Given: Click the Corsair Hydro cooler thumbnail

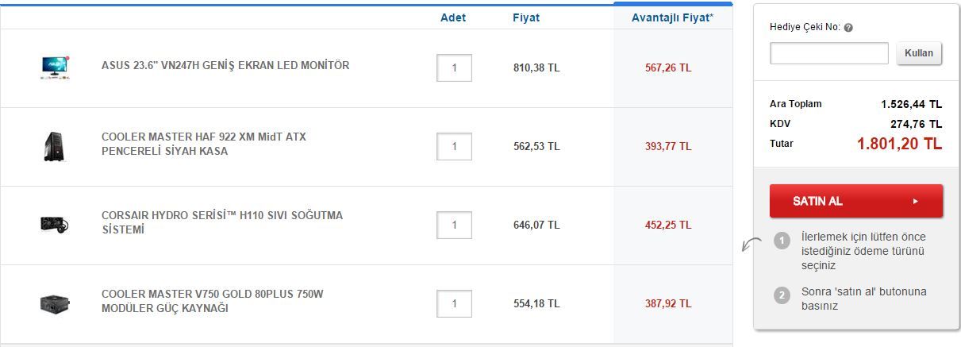Looking at the screenshot, I should tap(54, 225).
